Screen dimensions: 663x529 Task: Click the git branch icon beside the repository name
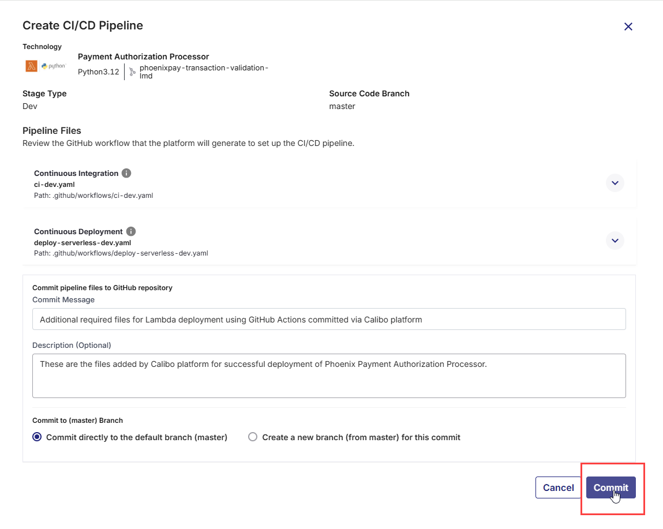(132, 72)
